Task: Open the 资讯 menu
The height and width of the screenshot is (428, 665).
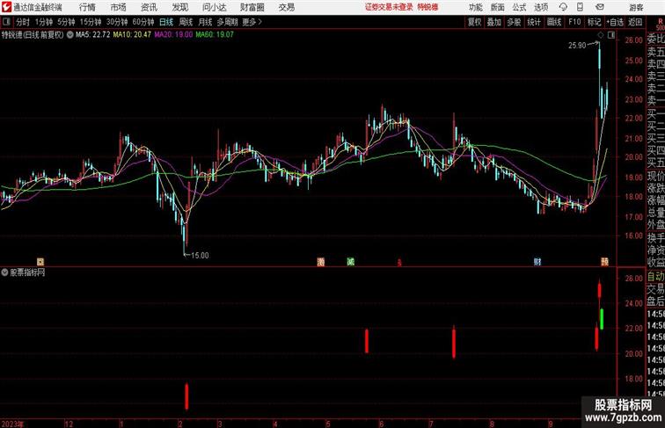Action: click(149, 7)
